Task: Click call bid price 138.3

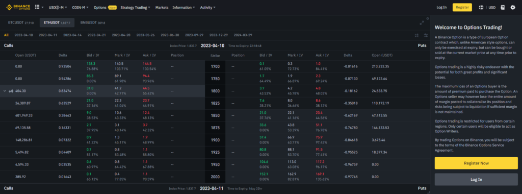Action: click(x=91, y=63)
